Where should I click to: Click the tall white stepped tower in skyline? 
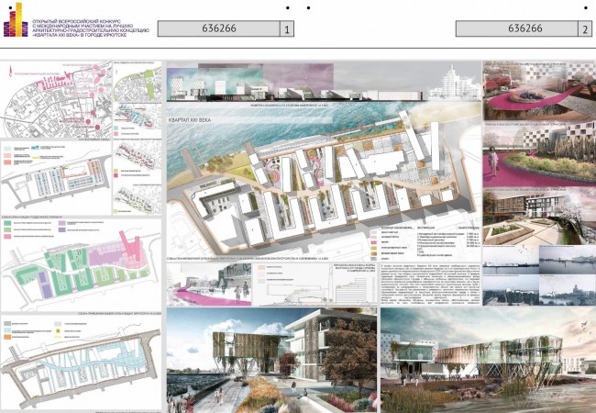coord(454,84)
